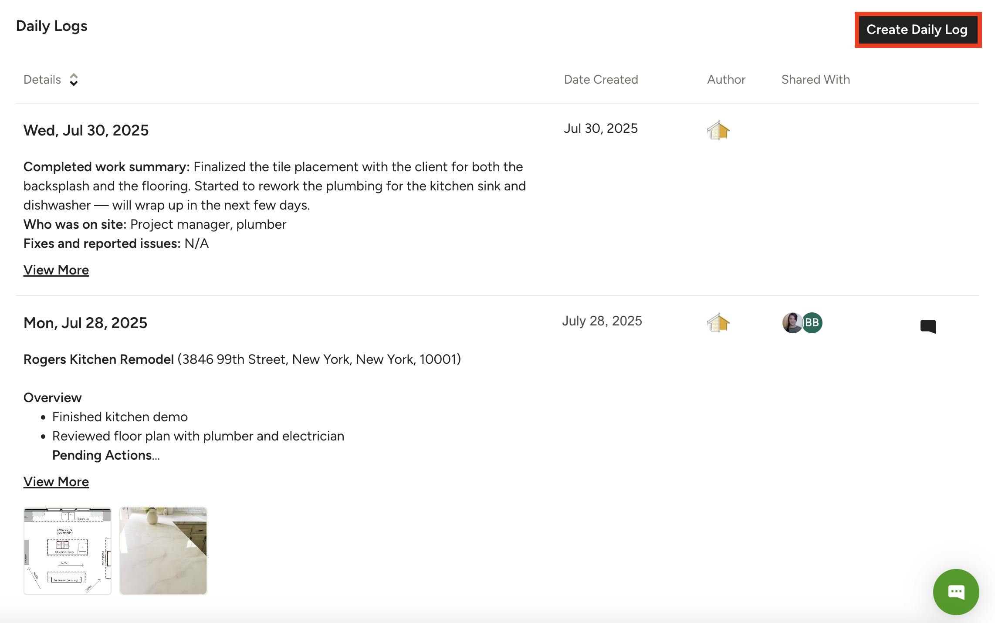Open the green live chat widget

(x=956, y=592)
